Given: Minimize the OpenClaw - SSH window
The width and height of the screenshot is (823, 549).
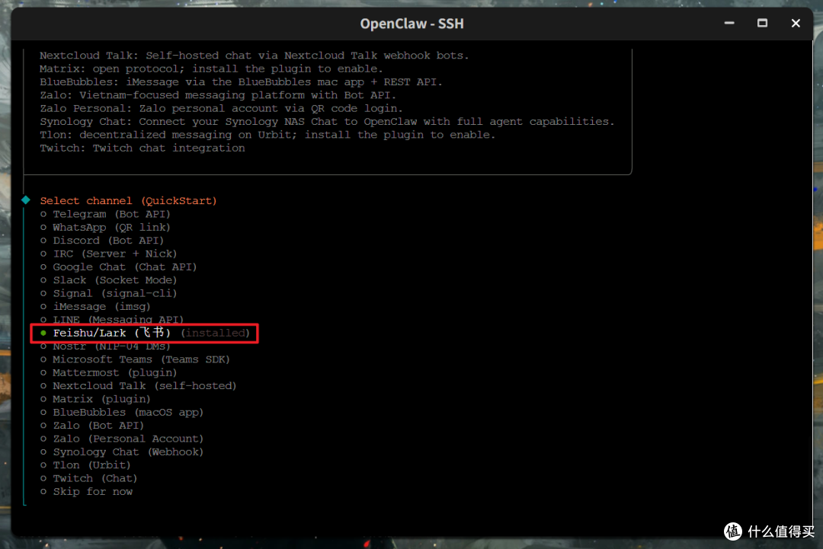Looking at the screenshot, I should pos(729,23).
